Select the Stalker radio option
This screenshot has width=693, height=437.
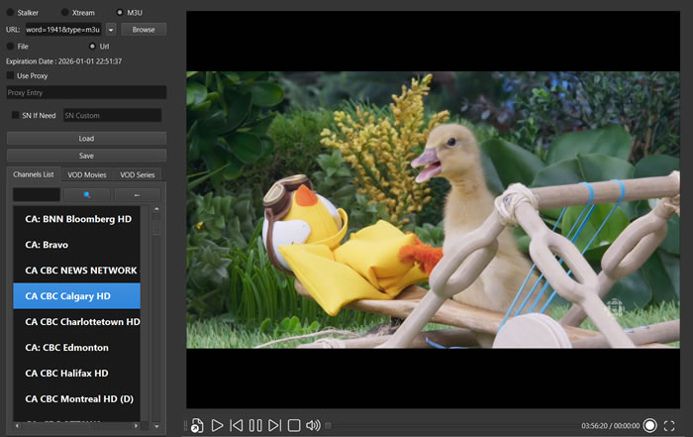click(12, 13)
